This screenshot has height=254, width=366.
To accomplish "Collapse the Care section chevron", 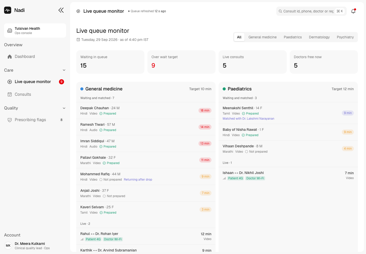I will pyautogui.click(x=64, y=70).
